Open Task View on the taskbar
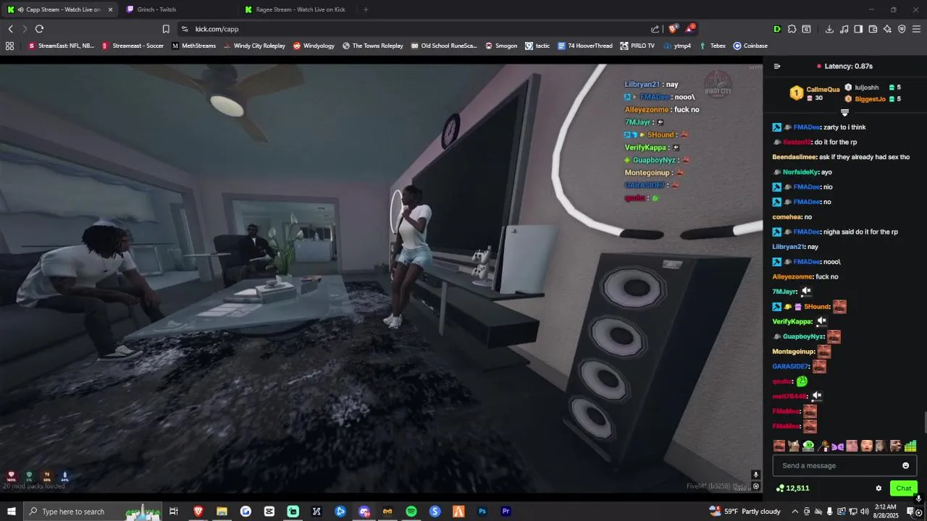 tap(174, 512)
